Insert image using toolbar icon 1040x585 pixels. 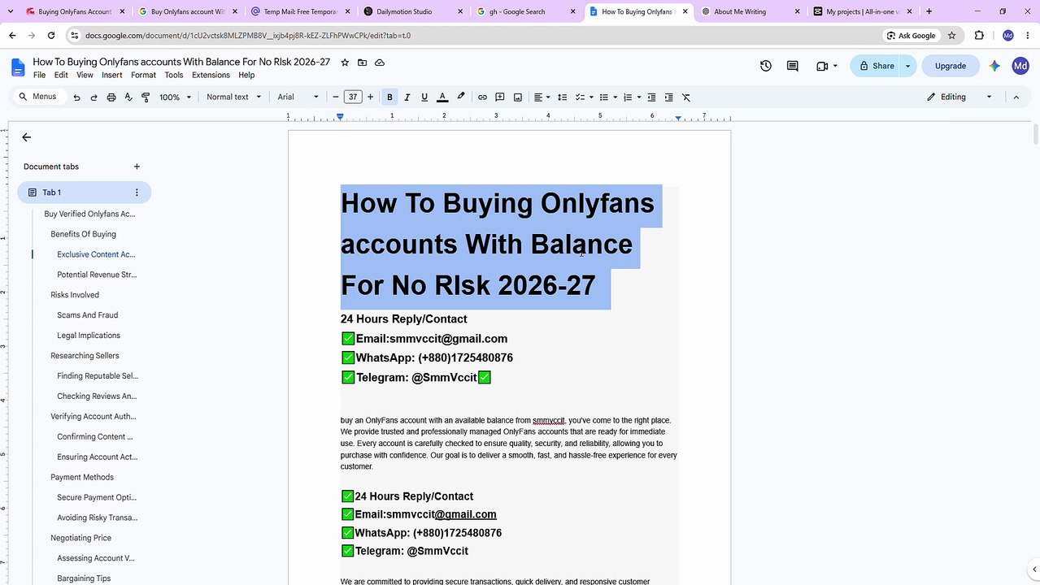point(518,97)
